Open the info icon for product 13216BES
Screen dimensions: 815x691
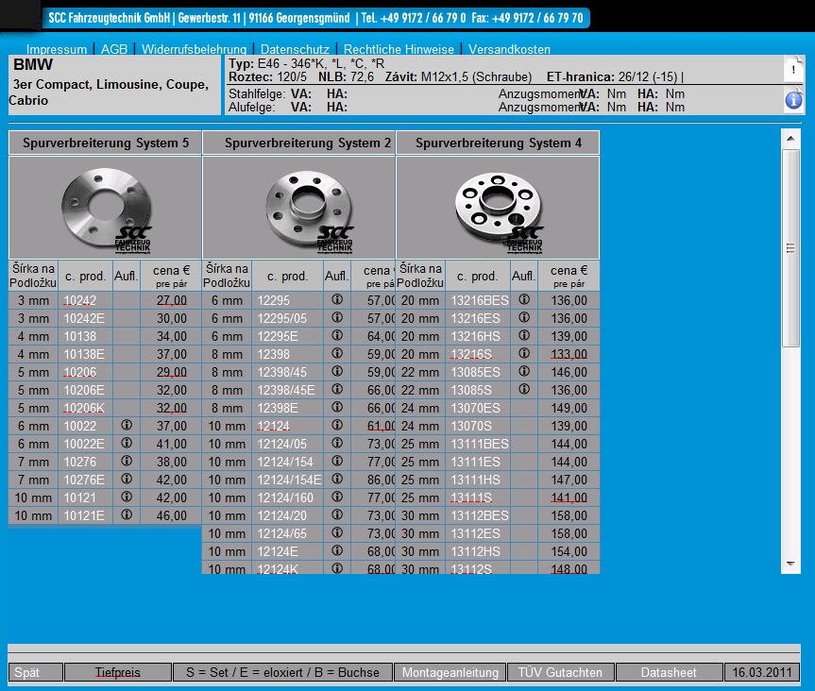click(x=523, y=300)
